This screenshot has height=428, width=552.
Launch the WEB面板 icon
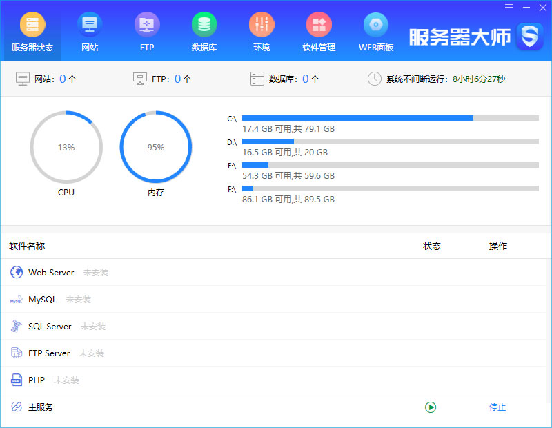click(375, 25)
